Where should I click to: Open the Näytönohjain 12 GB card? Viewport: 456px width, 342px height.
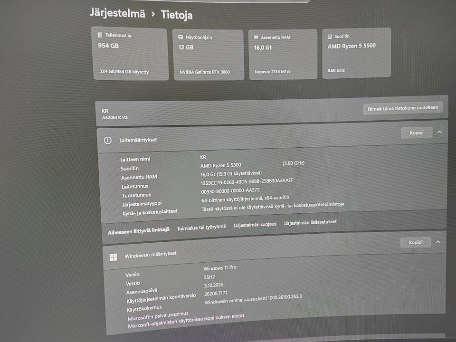pos(208,55)
